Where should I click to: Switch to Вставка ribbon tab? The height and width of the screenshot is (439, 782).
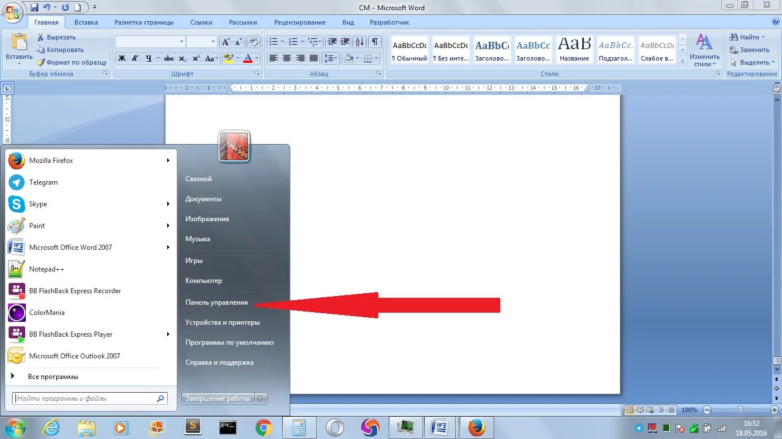(x=86, y=22)
